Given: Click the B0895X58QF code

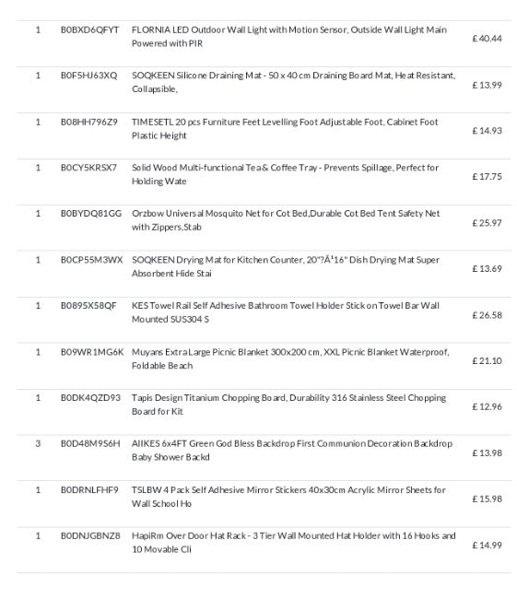Looking at the screenshot, I should point(88,306).
